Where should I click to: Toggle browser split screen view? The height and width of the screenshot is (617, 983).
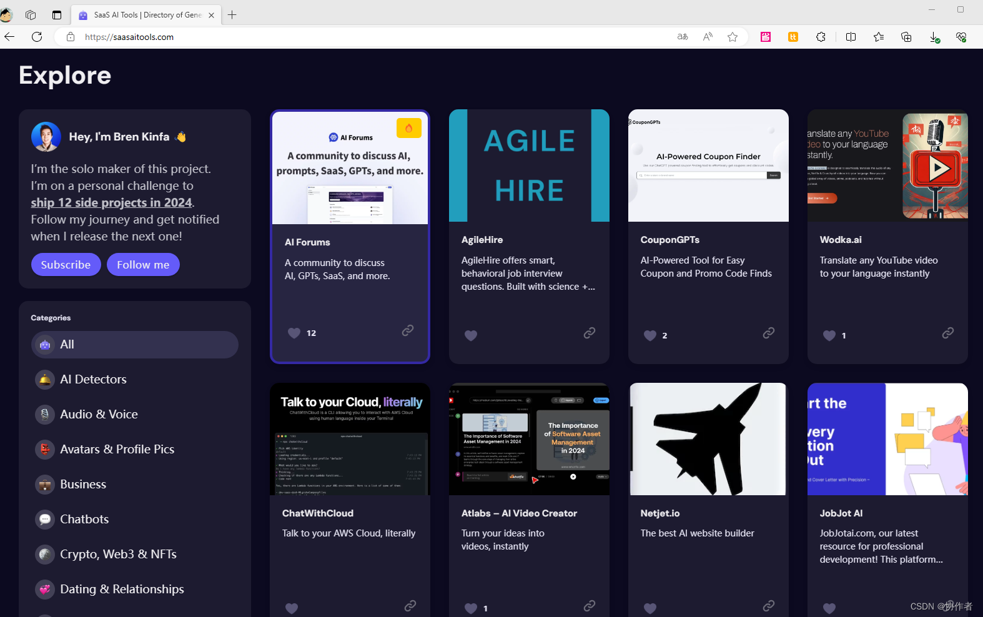pos(851,37)
